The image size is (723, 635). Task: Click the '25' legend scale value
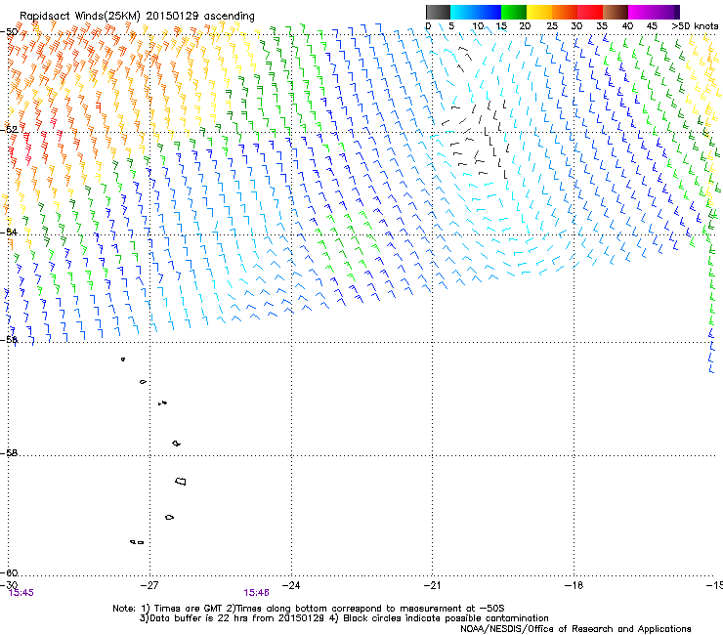click(x=552, y=26)
